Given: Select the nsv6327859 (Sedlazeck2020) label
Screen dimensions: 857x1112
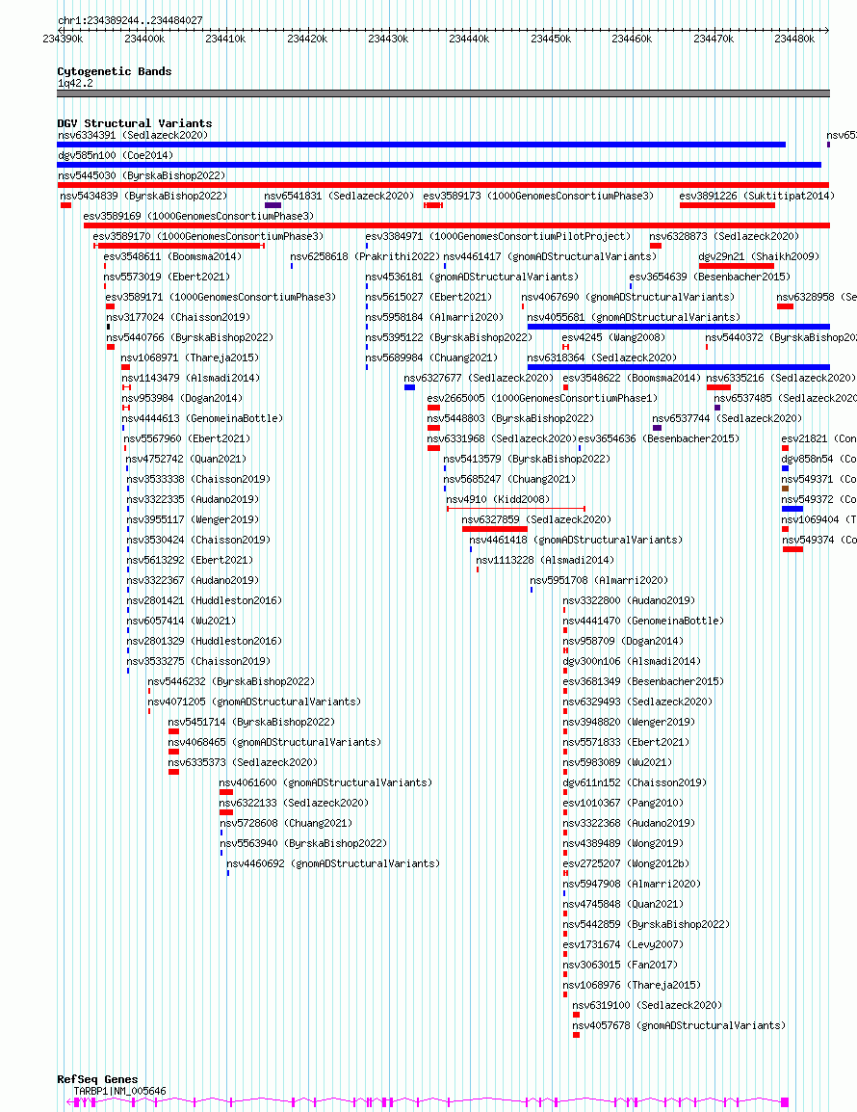Looking at the screenshot, I should (x=536, y=519).
